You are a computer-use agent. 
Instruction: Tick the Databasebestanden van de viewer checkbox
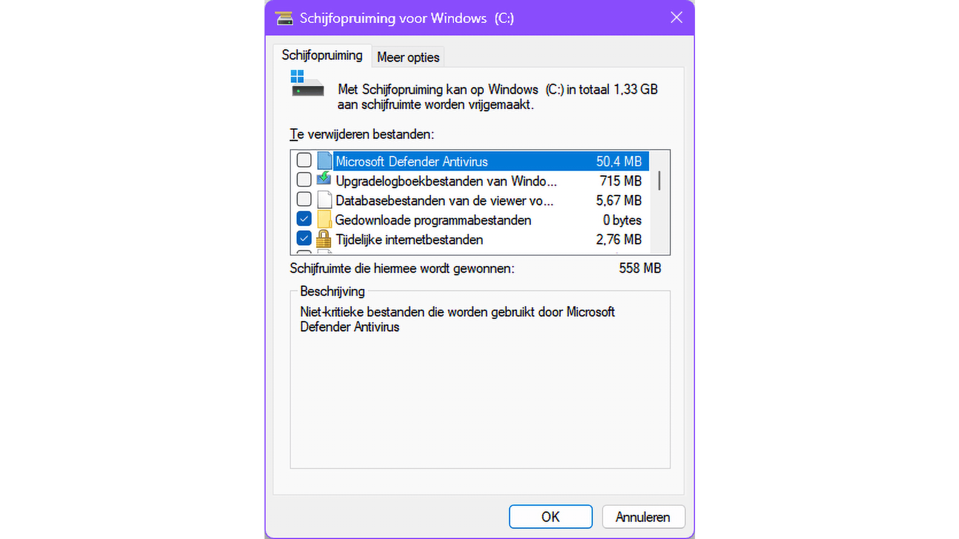coord(304,199)
